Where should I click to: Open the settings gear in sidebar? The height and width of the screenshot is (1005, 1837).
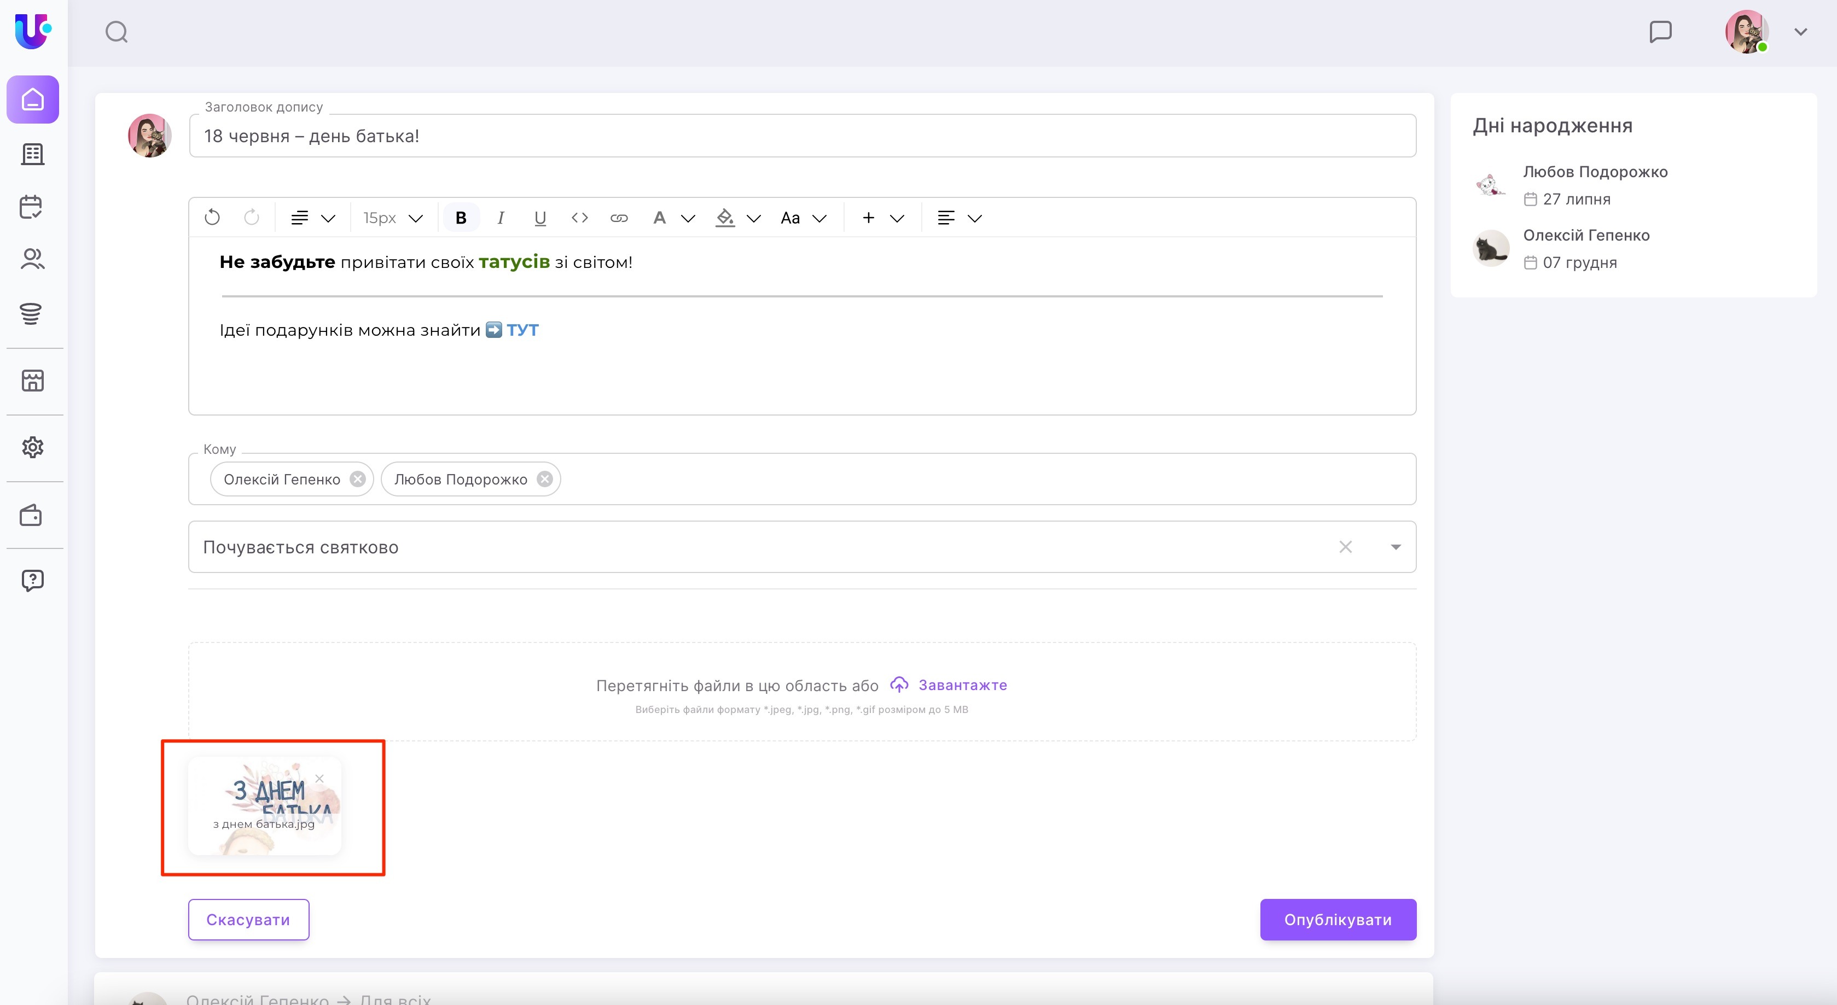pos(32,447)
